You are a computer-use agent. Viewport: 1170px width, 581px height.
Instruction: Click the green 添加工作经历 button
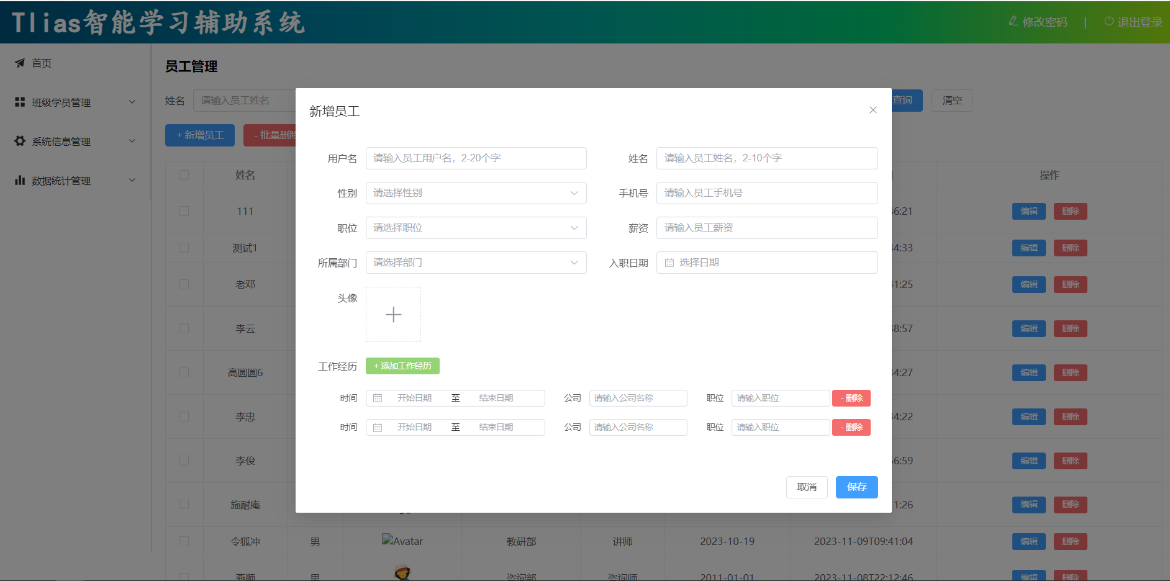402,366
